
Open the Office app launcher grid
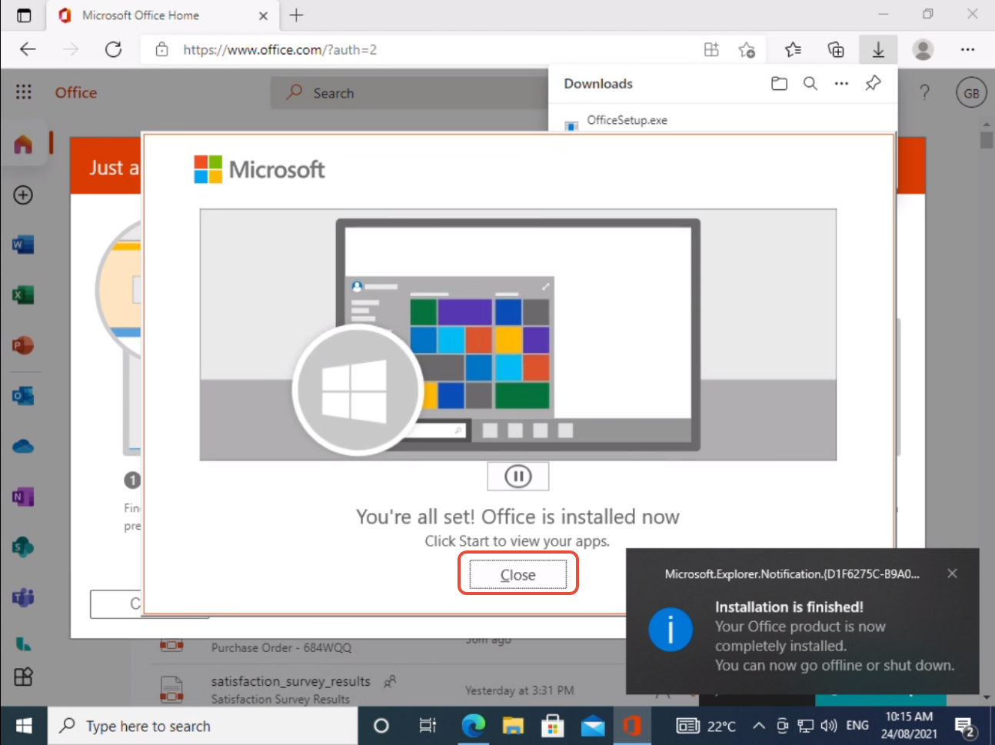coord(24,92)
